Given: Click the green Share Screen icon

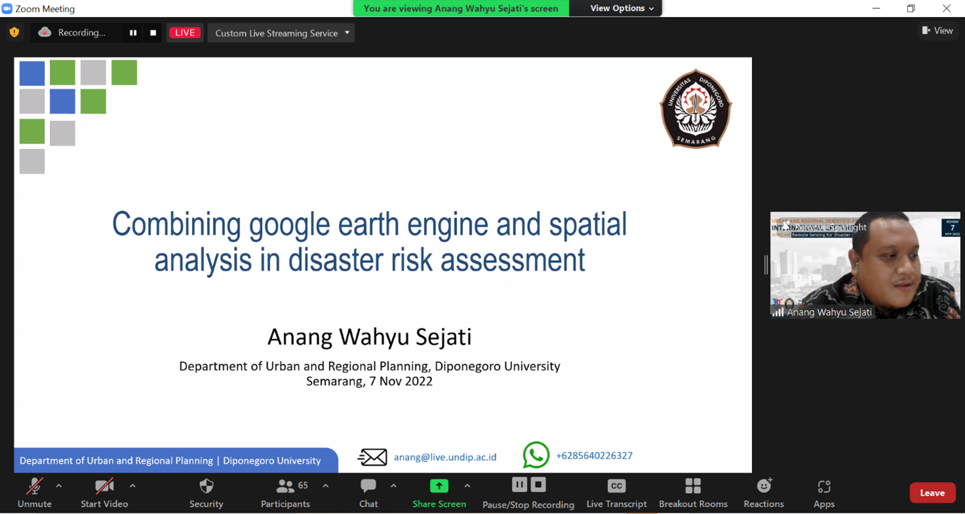Looking at the screenshot, I should [x=439, y=486].
